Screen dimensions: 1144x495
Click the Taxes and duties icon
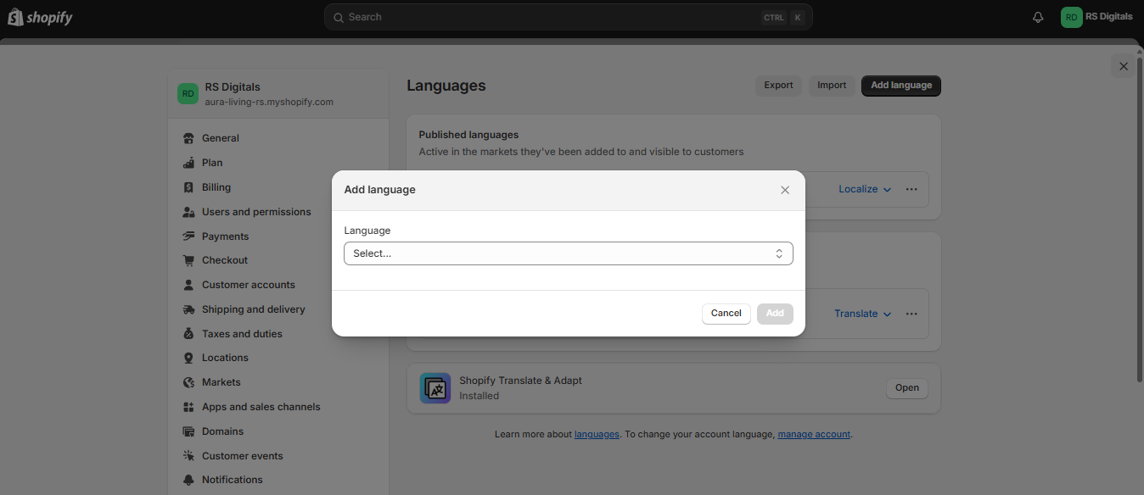(188, 334)
